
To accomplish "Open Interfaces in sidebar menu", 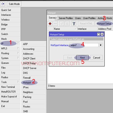I will pos(10,15).
